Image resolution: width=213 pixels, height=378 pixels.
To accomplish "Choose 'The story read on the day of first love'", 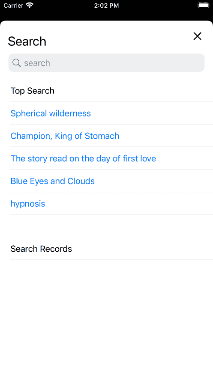I will pyautogui.click(x=83, y=158).
